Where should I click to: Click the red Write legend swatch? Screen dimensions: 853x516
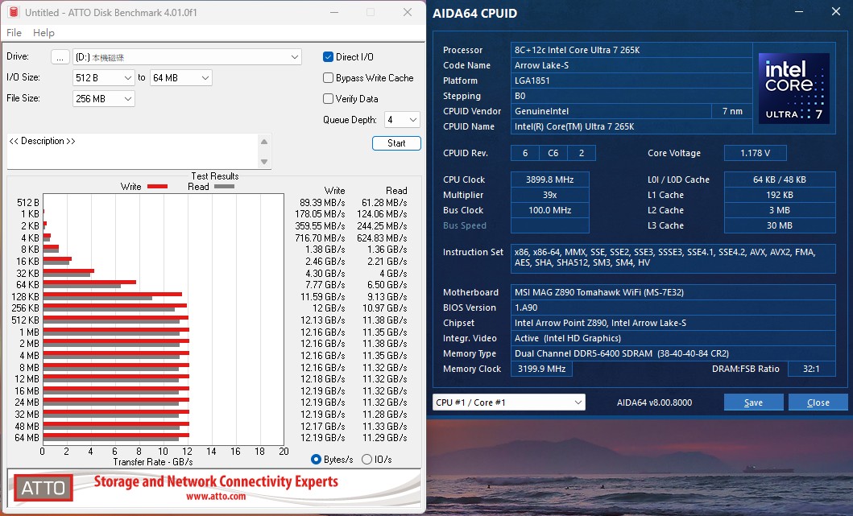click(x=157, y=187)
